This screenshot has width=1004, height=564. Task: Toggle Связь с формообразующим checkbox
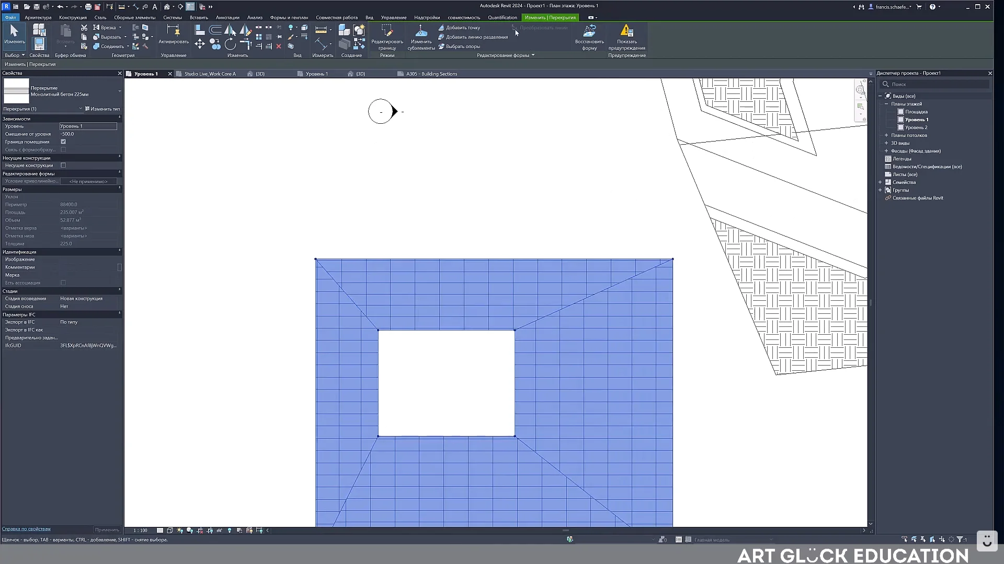pos(63,149)
